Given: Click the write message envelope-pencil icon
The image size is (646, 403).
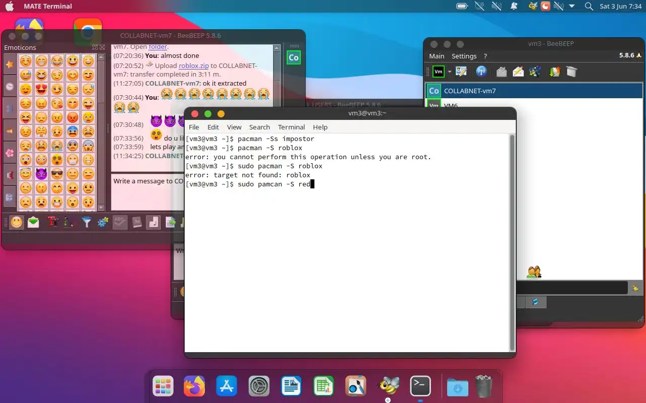Looking at the screenshot, I should (518, 72).
